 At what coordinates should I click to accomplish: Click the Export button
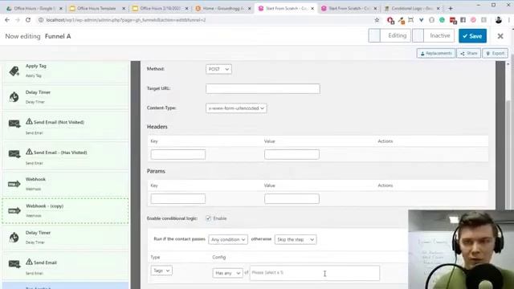(495, 54)
